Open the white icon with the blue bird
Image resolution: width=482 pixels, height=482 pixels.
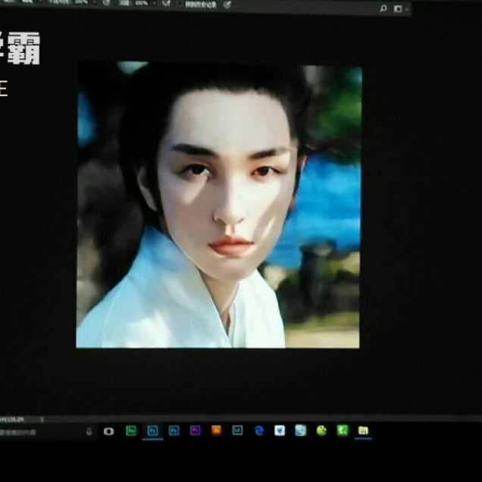[x=280, y=430]
